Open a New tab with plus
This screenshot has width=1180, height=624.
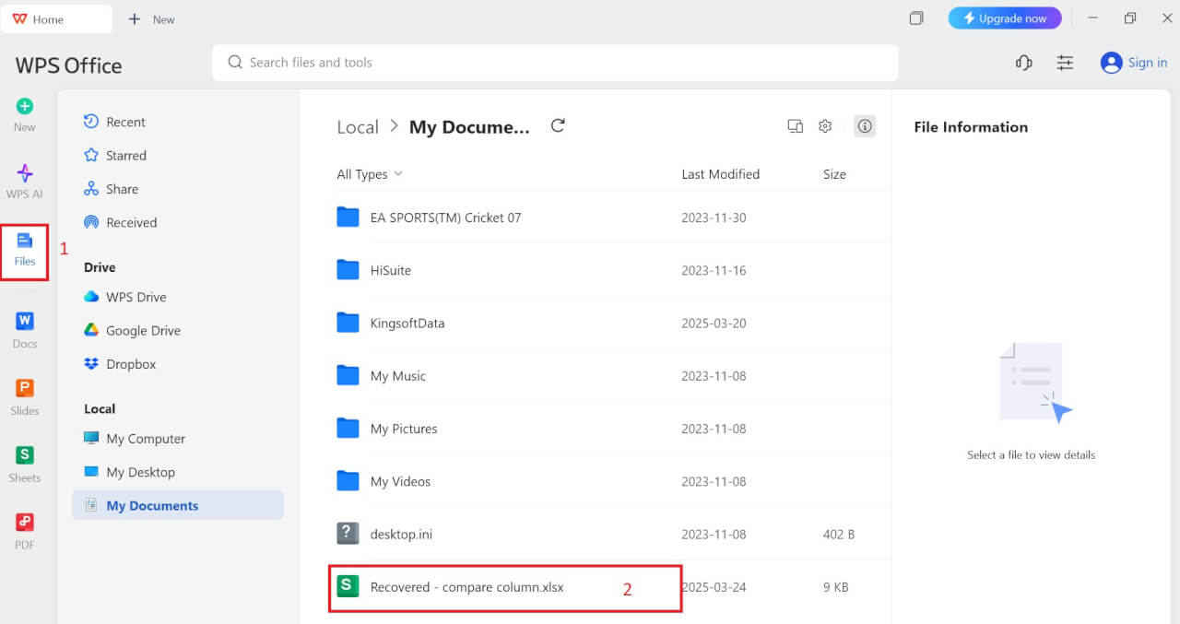(151, 19)
